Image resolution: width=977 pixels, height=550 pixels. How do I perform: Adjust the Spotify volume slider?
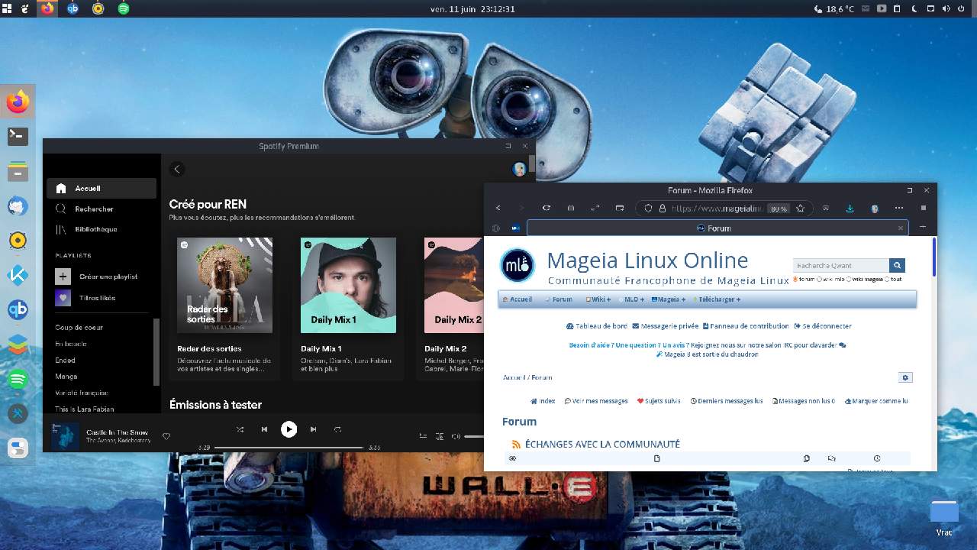(x=474, y=436)
